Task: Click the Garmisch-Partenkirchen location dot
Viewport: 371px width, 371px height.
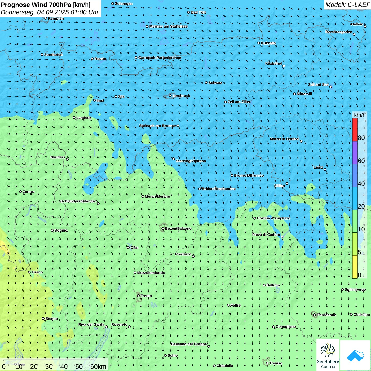Action: 136,58
